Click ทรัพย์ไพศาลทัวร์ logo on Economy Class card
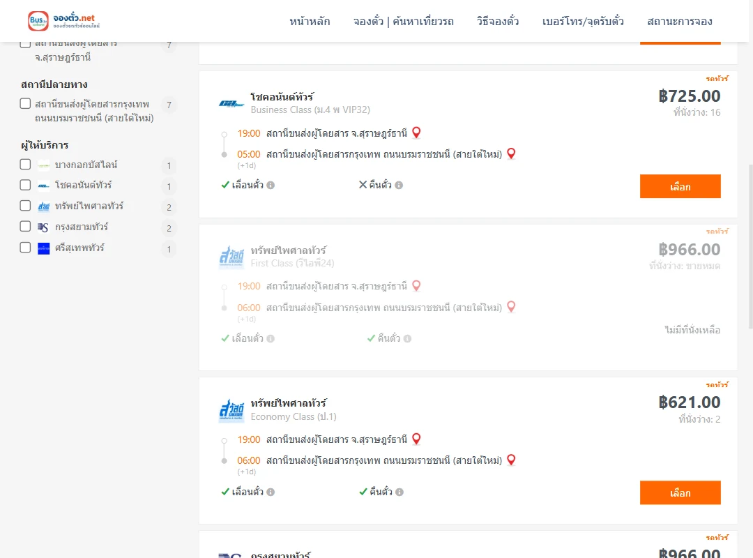This screenshot has height=558, width=753. [231, 410]
